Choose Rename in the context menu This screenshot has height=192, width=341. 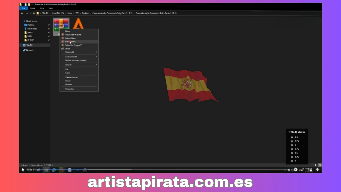coord(68,84)
